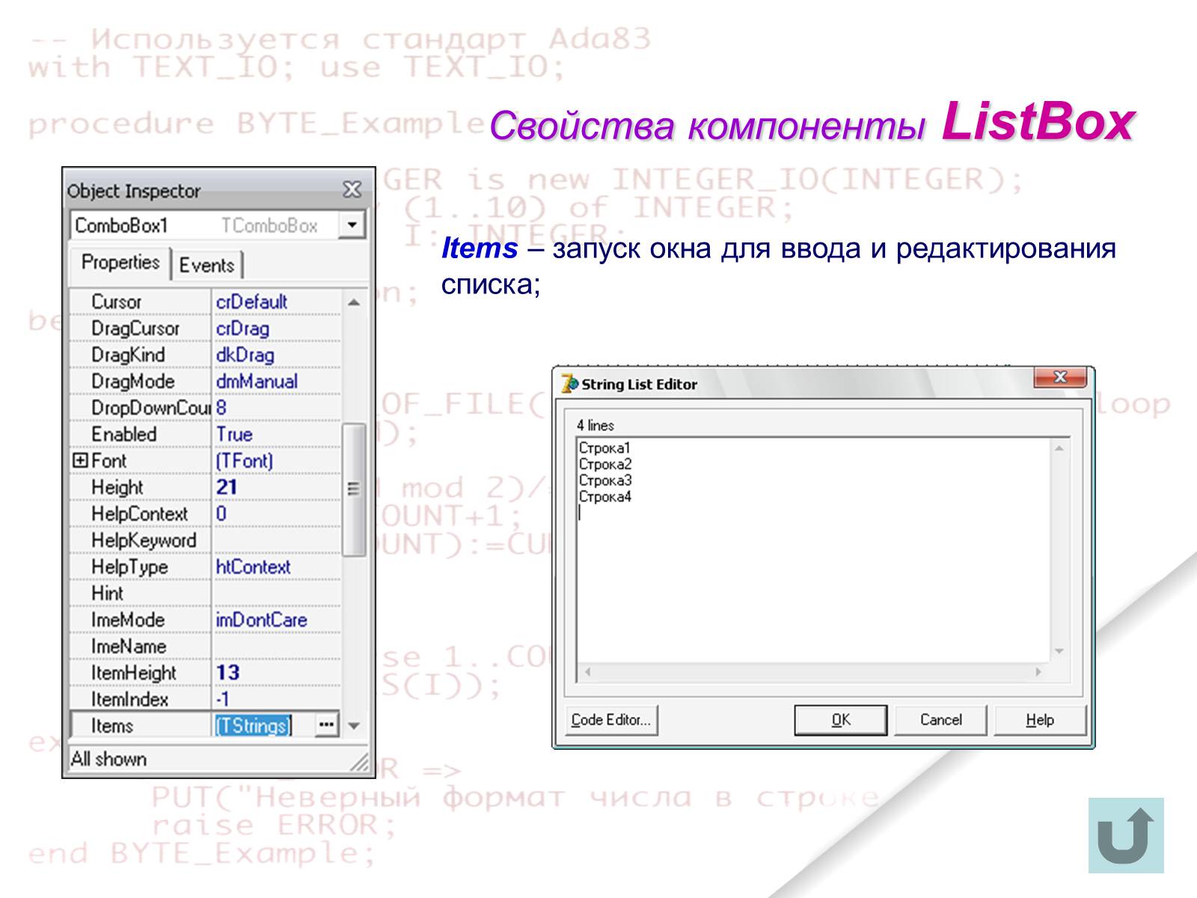Select the Height property row
This screenshot has width=1197, height=898.
pyautogui.click(x=205, y=487)
